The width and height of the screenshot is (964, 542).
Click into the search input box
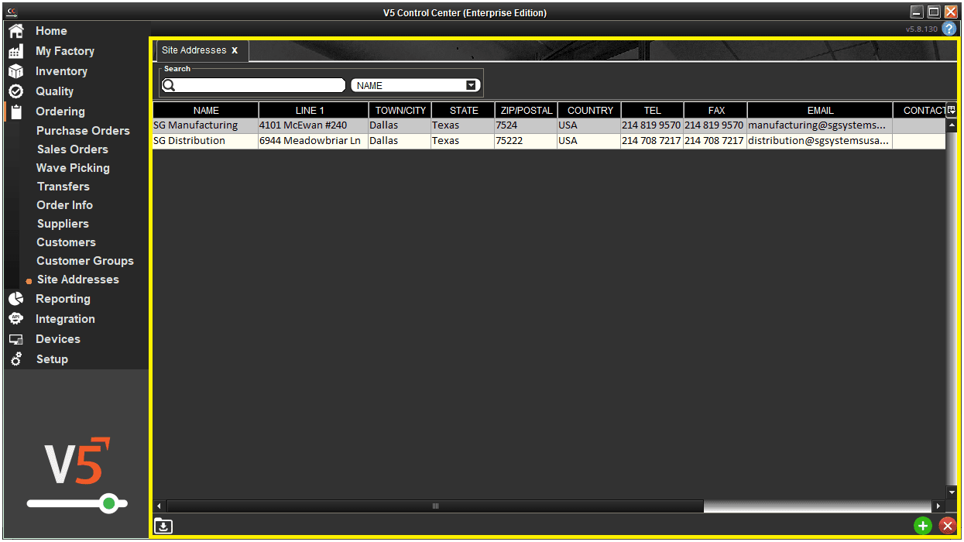pyautogui.click(x=253, y=85)
